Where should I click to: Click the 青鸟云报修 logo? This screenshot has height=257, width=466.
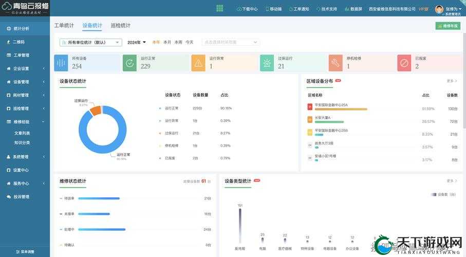point(25,8)
